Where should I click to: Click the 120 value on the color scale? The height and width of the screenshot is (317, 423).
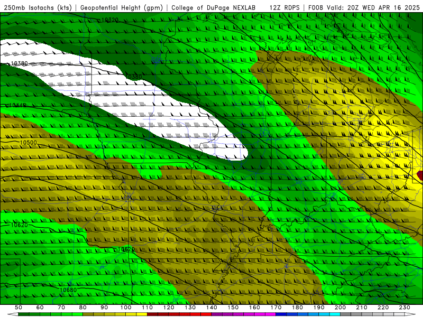[169, 307]
